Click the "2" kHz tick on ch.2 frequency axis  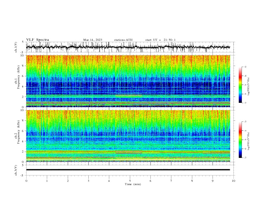[23, 152]
